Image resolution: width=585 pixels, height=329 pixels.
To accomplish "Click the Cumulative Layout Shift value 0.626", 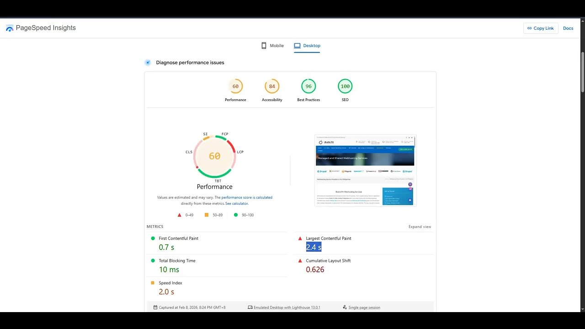I will (315, 270).
